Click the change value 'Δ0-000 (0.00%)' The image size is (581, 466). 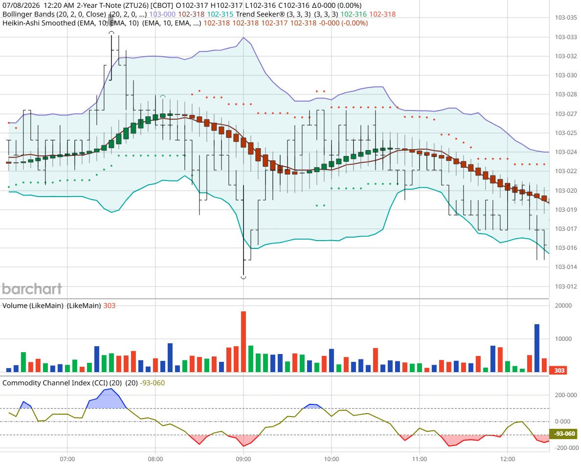tap(337, 5)
